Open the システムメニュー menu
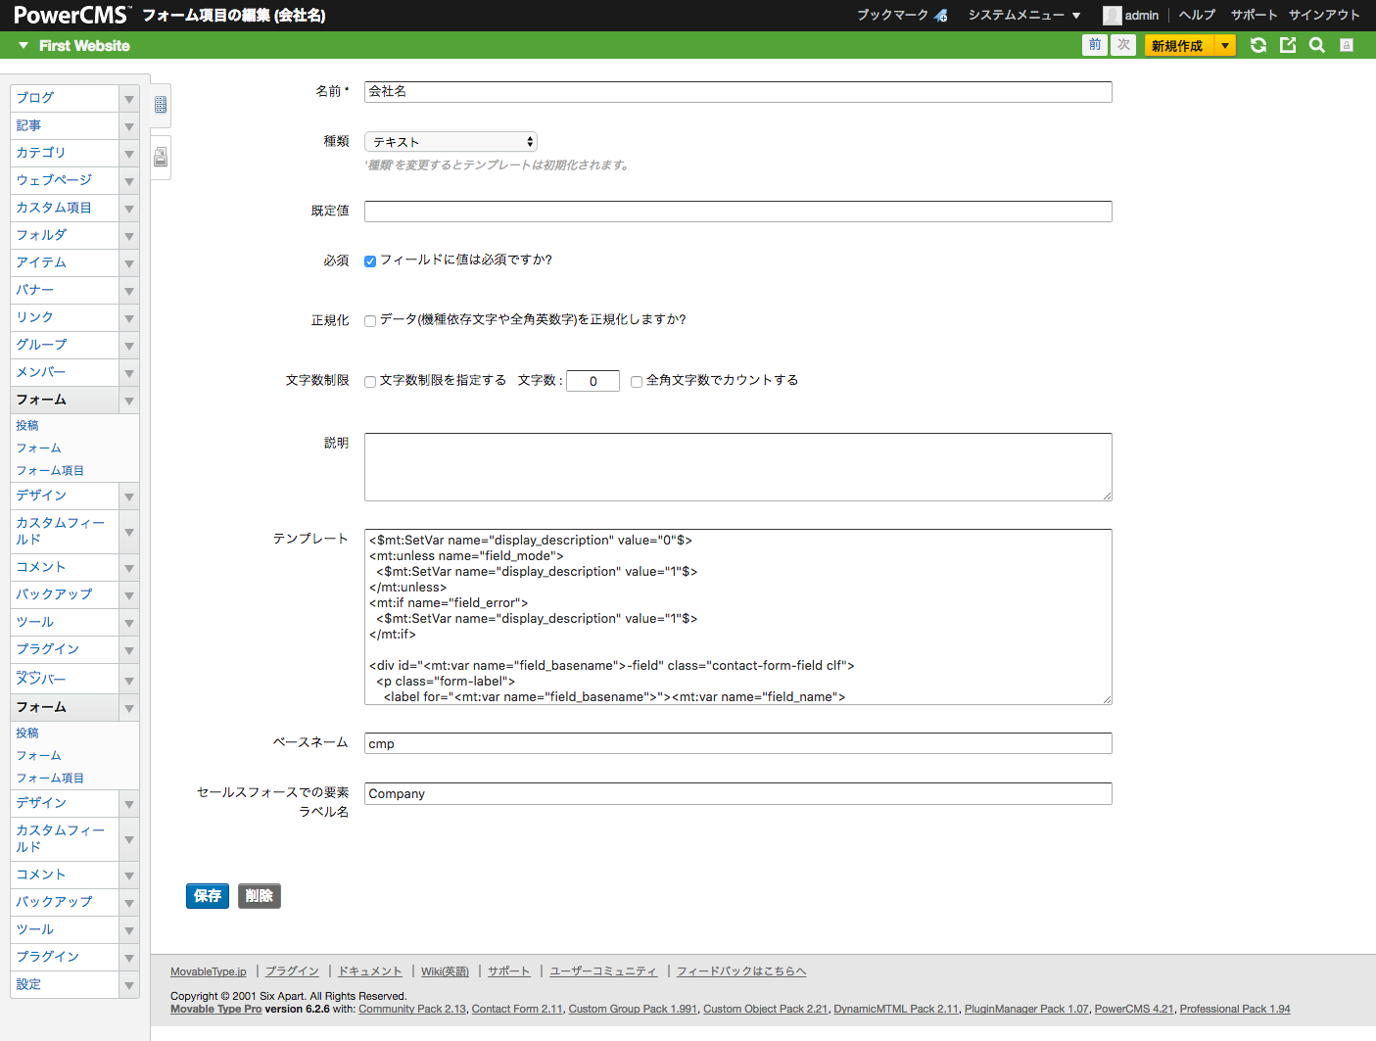This screenshot has width=1376, height=1041. [1023, 15]
